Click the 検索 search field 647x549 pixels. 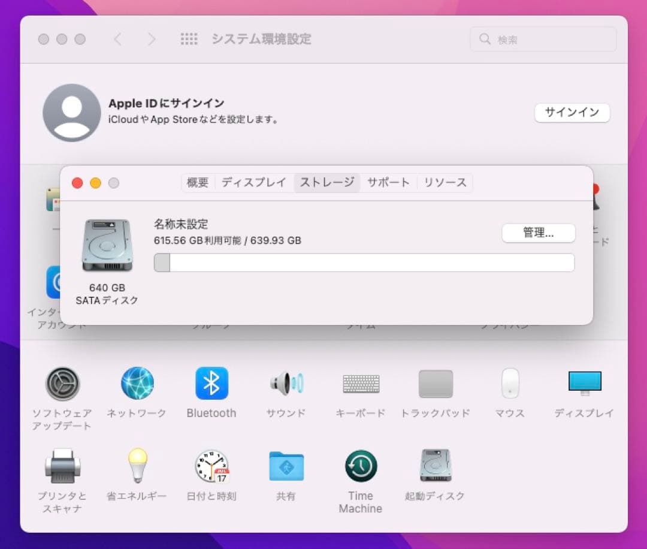(x=542, y=39)
